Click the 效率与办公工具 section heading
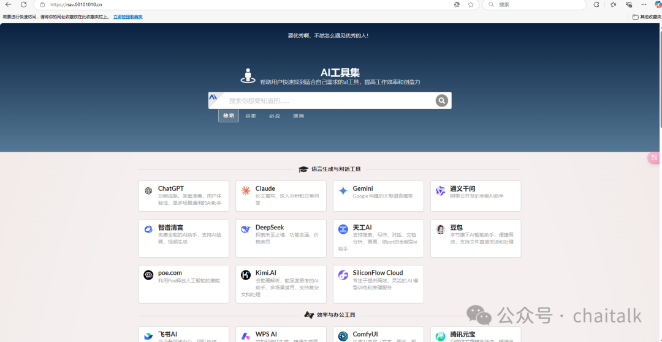This screenshot has width=662, height=342. (336, 314)
